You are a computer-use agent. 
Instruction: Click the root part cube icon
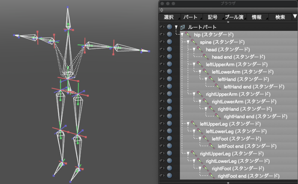(183, 27)
